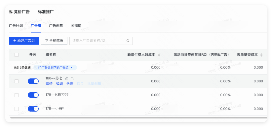
Task: Select the checkbox for 179--K鑫 row
Action: tap(17, 95)
